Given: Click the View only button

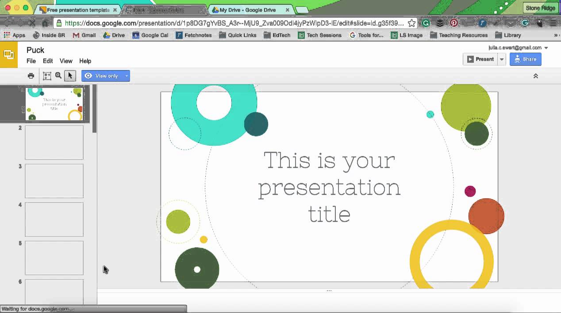Looking at the screenshot, I should tap(102, 76).
